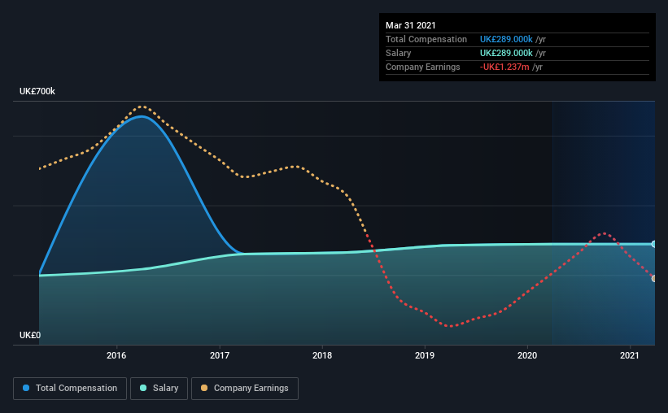Click the Mar 31 2021 tooltip date
Viewport: 668px width, 413px height.
[x=411, y=25]
